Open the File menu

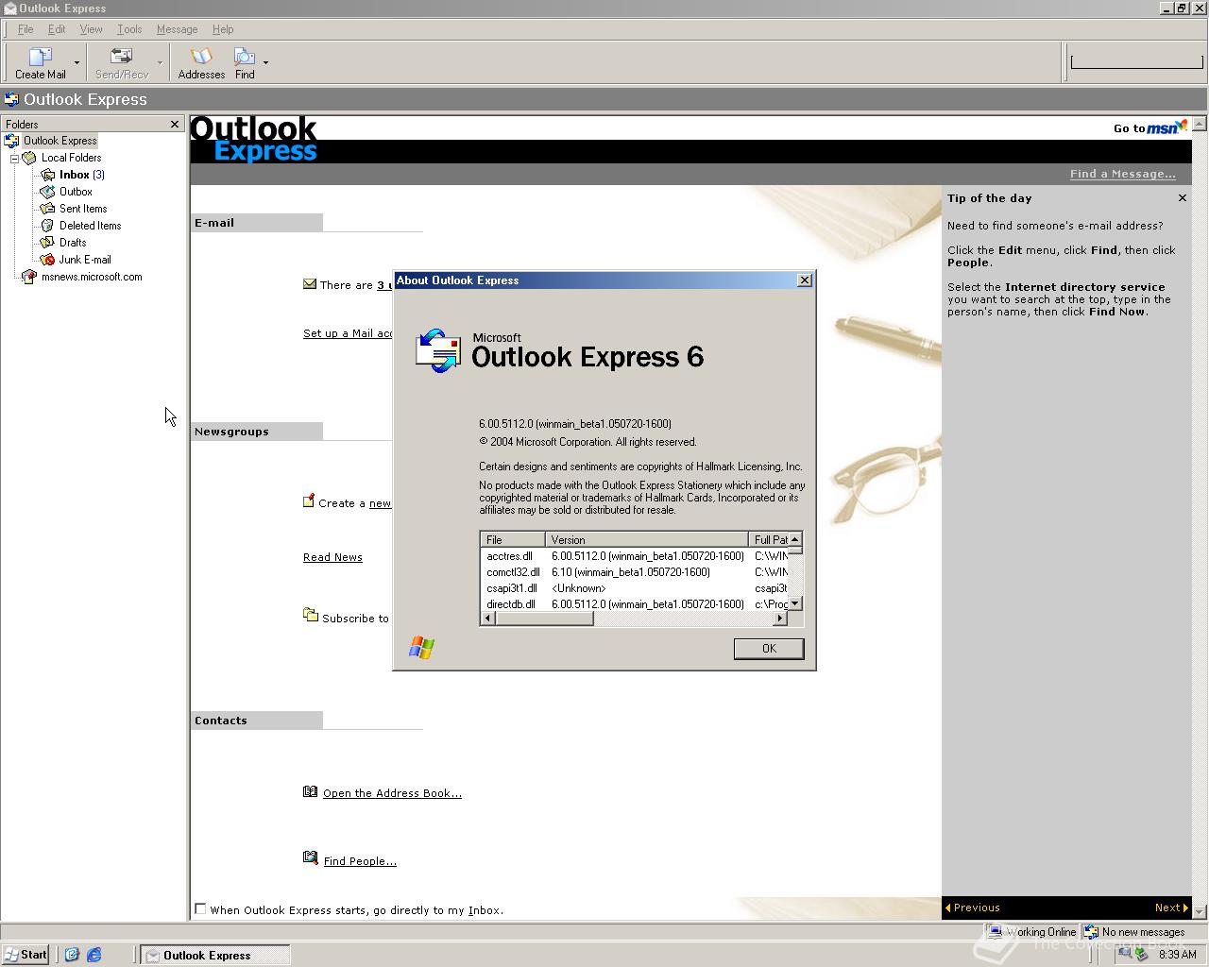click(26, 29)
